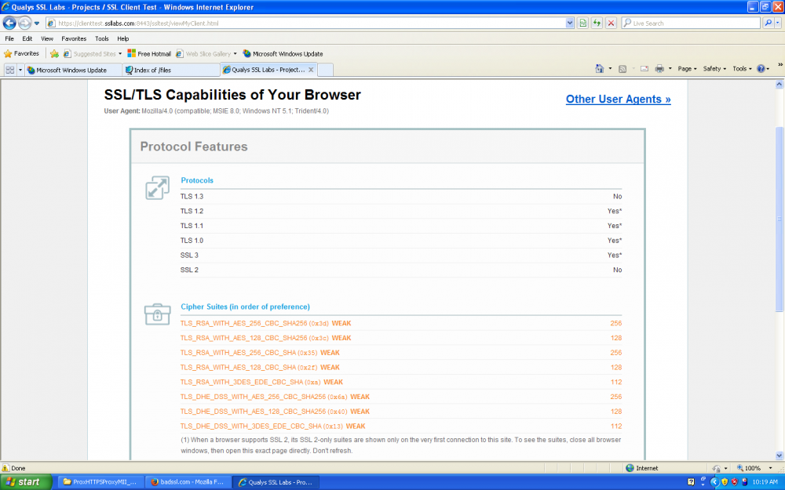The image size is (785, 490).
Task: Click the Help question mark icon
Action: (x=761, y=69)
